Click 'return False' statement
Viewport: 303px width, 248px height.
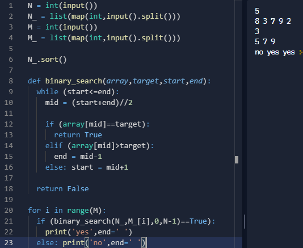pos(62,189)
